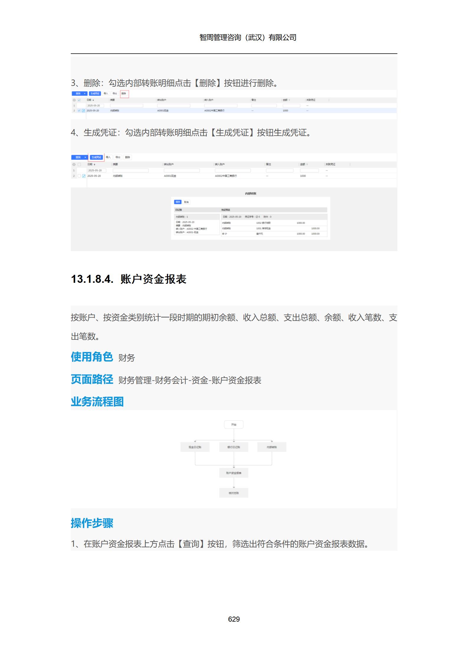Click the red-boxed 生成凭证 button
Image resolution: width=468 pixels, height=662 pixels.
96,157
